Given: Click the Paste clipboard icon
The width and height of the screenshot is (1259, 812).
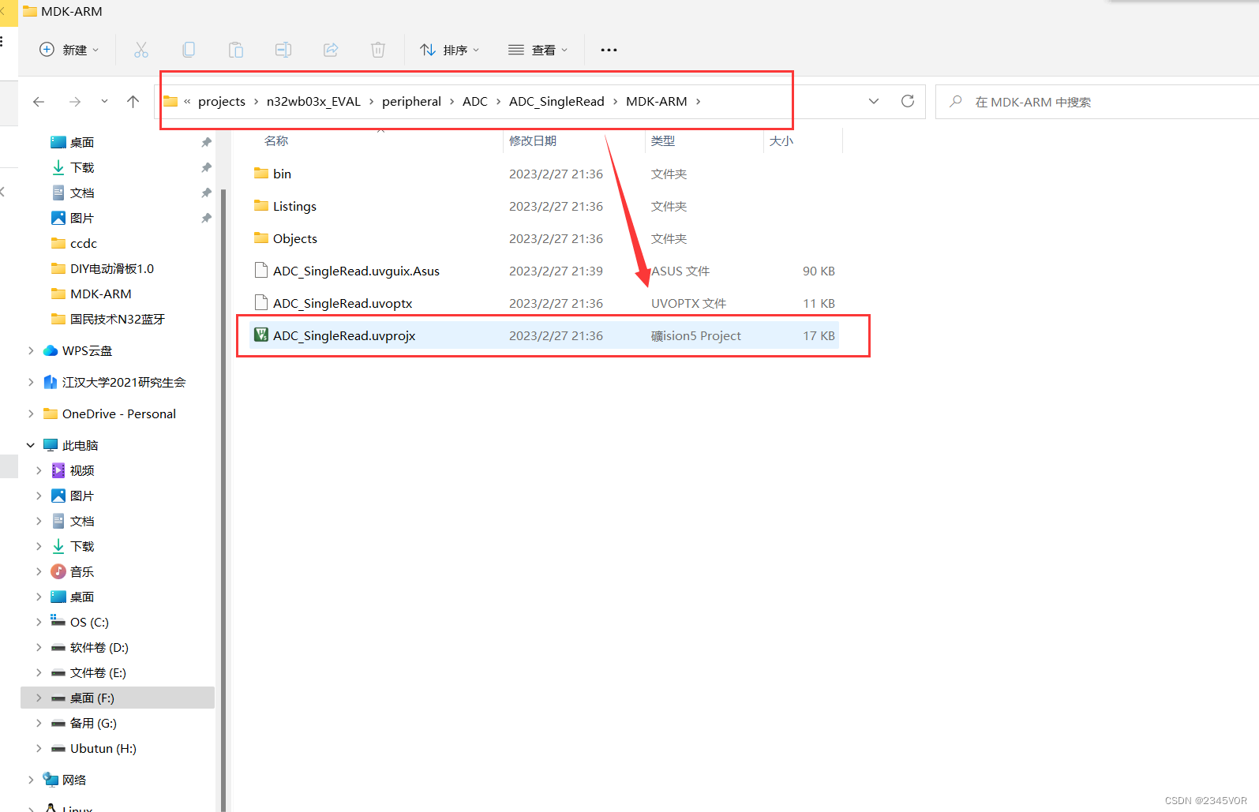Looking at the screenshot, I should click(236, 50).
